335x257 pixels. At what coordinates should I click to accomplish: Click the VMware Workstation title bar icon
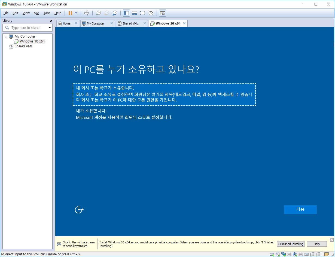pos(4,4)
